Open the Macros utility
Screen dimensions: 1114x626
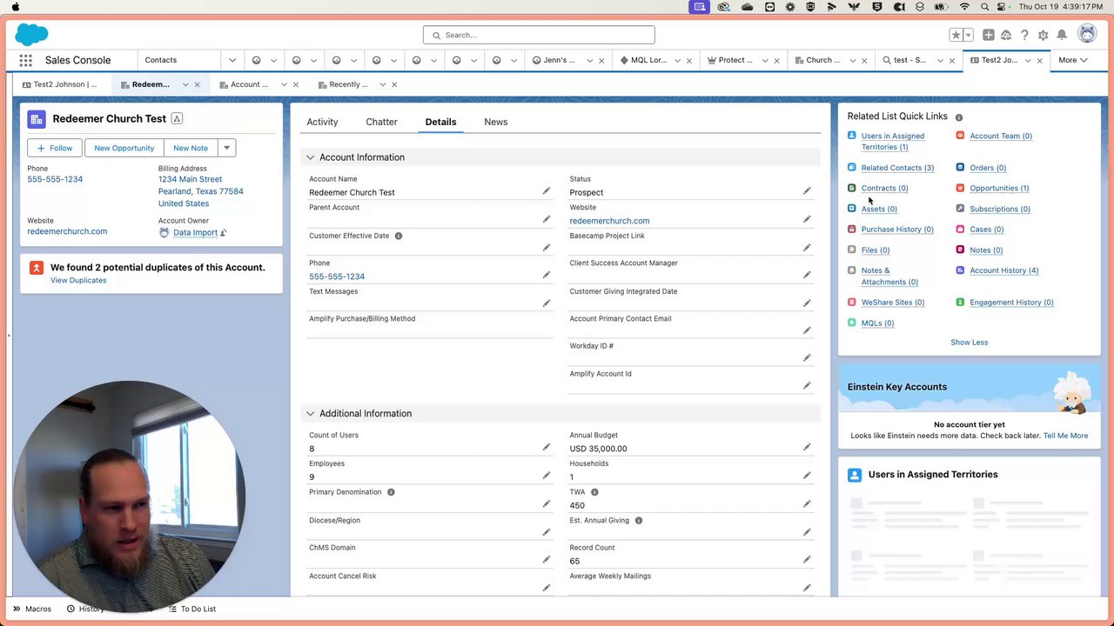(x=31, y=609)
